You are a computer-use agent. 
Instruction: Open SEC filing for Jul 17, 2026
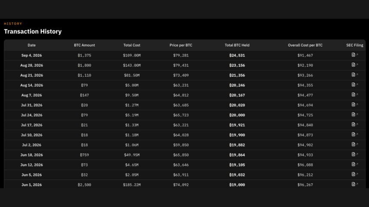[x=355, y=124]
